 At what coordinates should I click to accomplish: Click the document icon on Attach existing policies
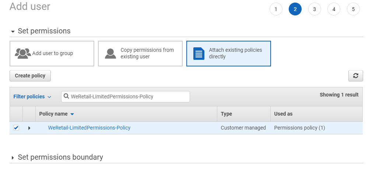click(x=199, y=53)
